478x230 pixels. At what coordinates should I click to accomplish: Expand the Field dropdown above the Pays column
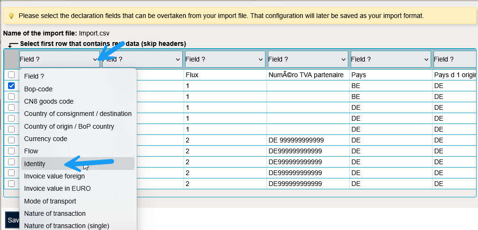point(390,60)
